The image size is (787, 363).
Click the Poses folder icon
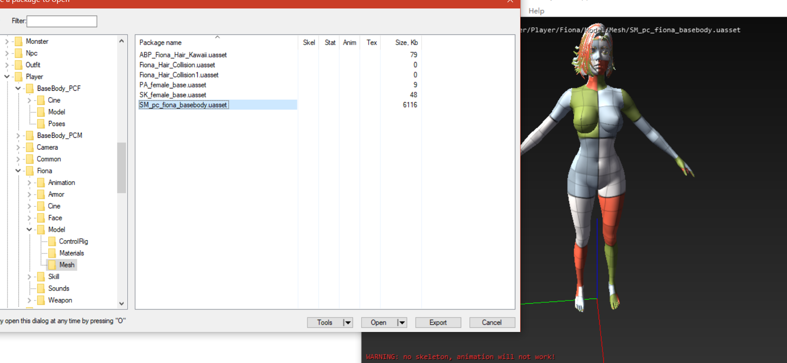click(41, 124)
